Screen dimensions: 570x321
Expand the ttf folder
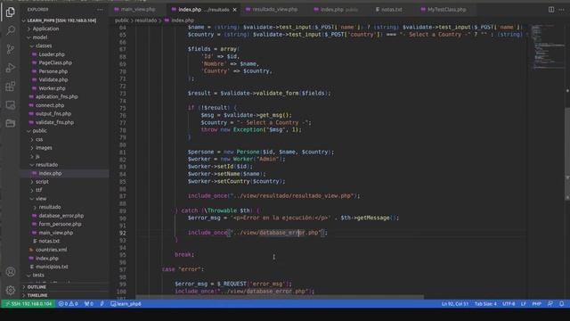pos(39,190)
